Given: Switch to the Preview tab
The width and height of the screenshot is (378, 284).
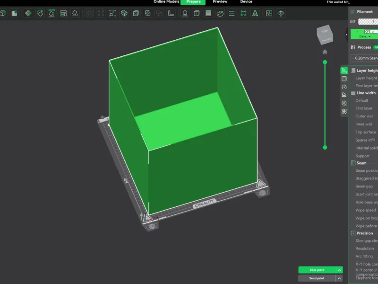Looking at the screenshot, I should pos(220,2).
